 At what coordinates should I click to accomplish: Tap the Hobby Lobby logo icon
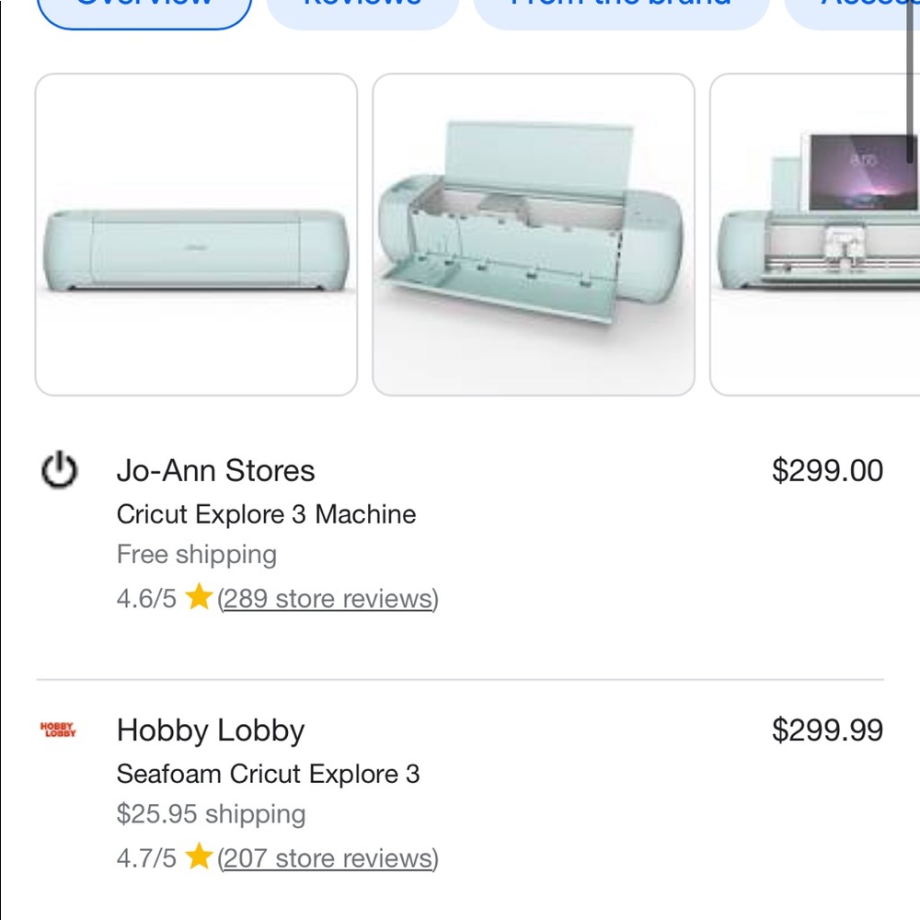point(59,730)
